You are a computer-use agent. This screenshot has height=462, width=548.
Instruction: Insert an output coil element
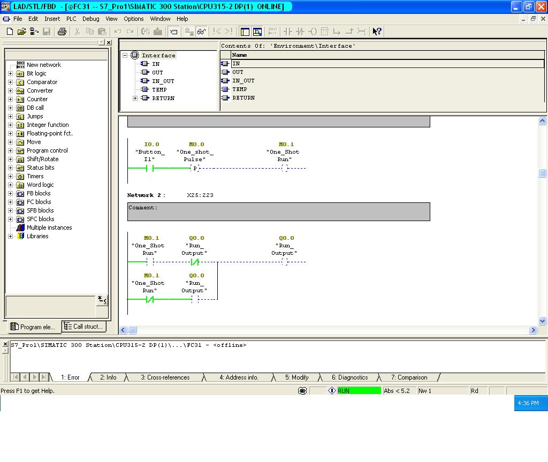[313, 32]
